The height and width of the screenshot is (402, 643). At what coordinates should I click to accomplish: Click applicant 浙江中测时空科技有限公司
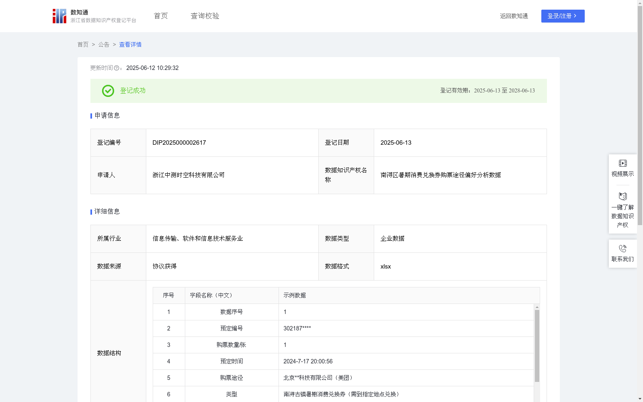pos(188,175)
